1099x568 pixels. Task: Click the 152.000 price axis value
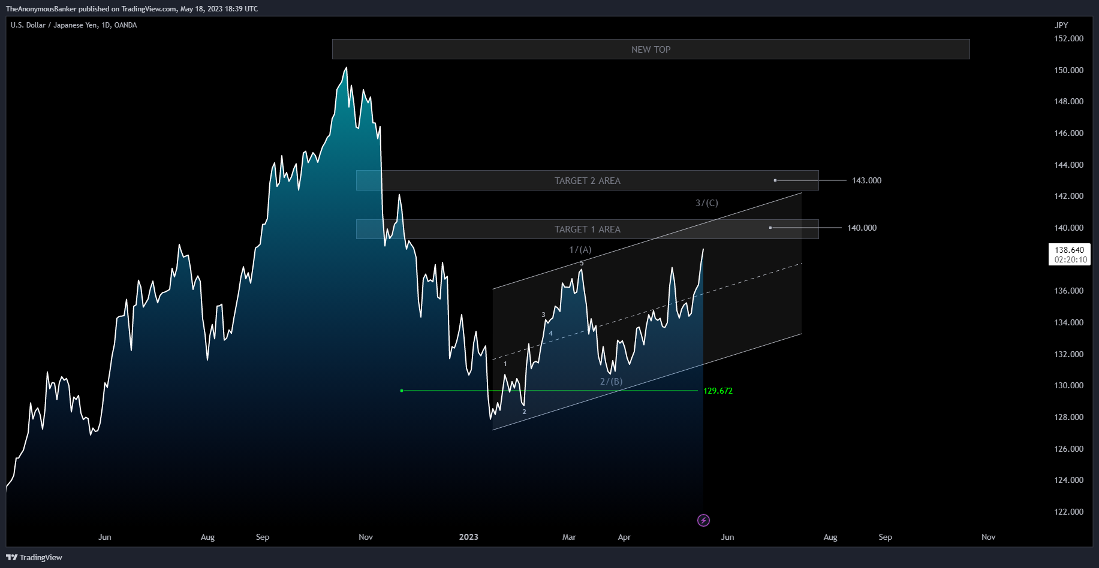(1068, 38)
